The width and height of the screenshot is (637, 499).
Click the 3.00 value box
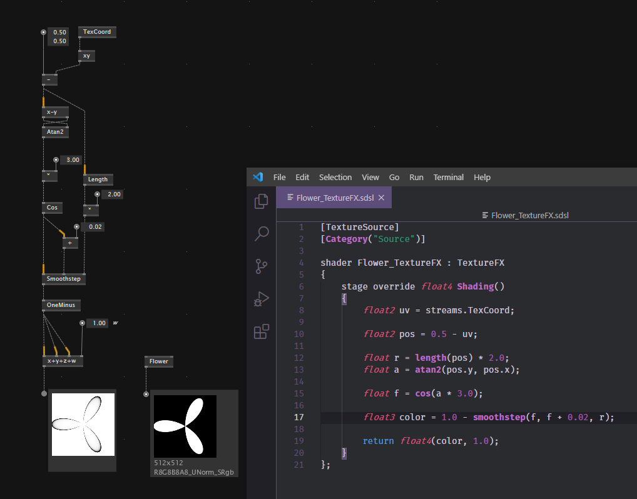[71, 160]
